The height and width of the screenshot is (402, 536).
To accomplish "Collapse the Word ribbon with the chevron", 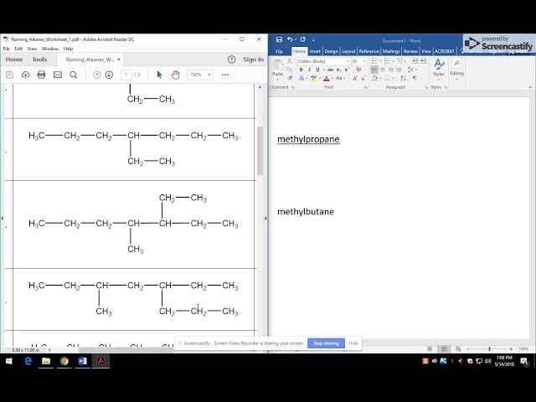I will (x=531, y=87).
